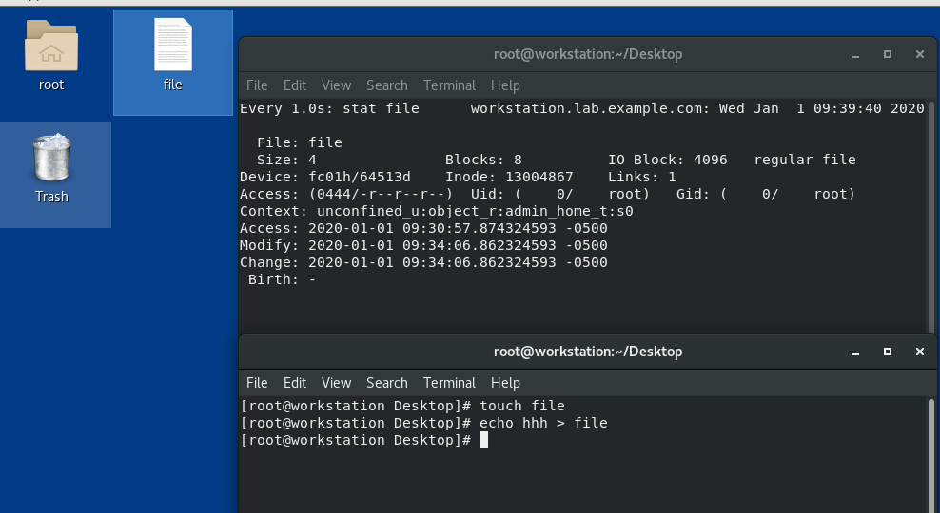Click the 'Uid: ( 0/ root)' text
The height and width of the screenshot is (513, 940).
pyautogui.click(x=560, y=195)
